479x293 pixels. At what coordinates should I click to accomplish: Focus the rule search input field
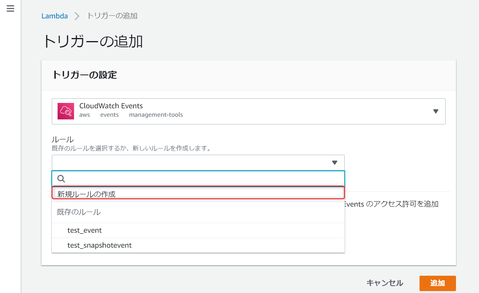(198, 179)
